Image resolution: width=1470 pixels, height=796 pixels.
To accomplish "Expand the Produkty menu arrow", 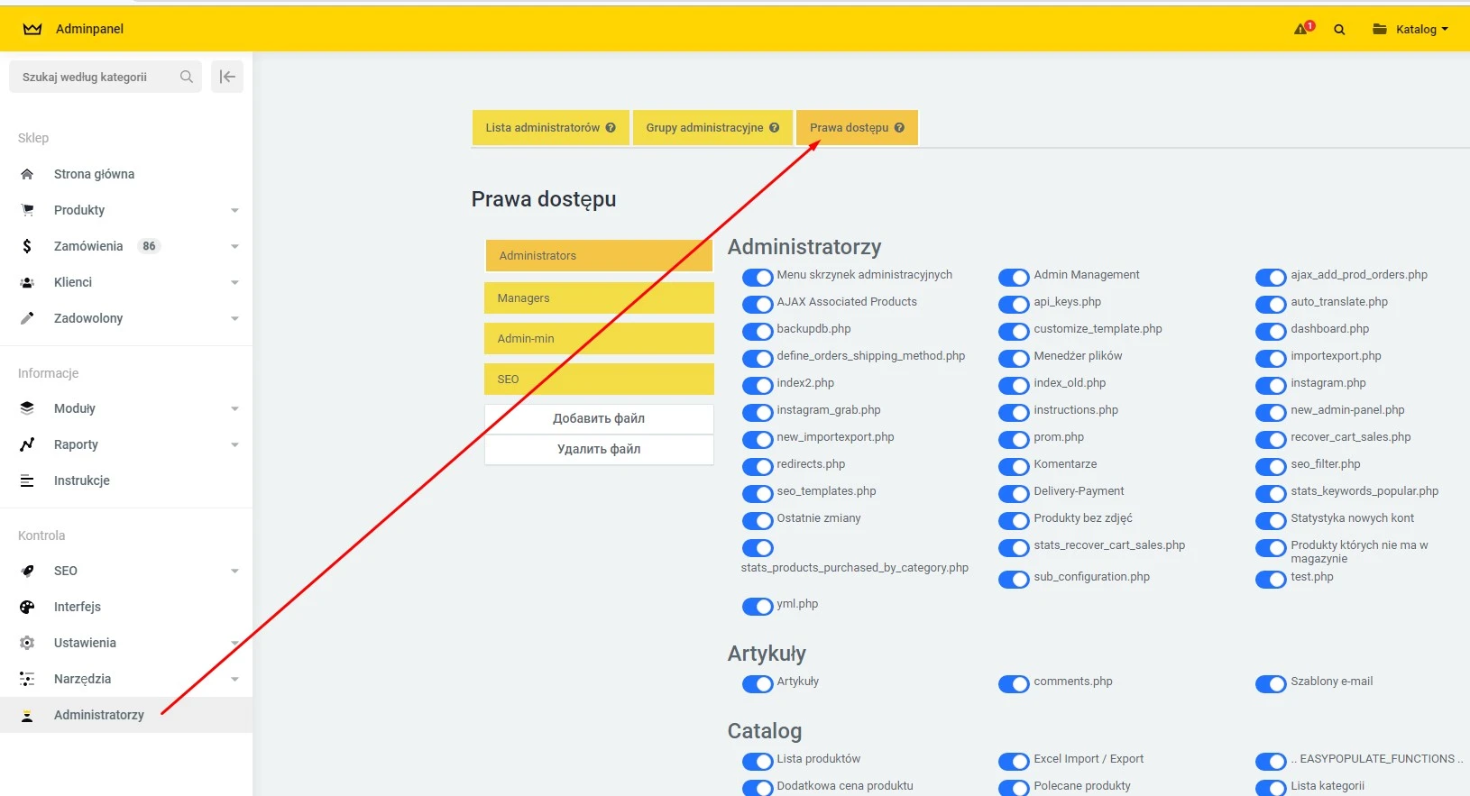I will (234, 210).
